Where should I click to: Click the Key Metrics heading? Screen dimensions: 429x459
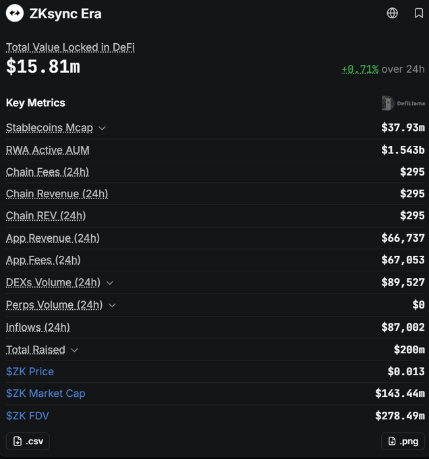tap(36, 103)
